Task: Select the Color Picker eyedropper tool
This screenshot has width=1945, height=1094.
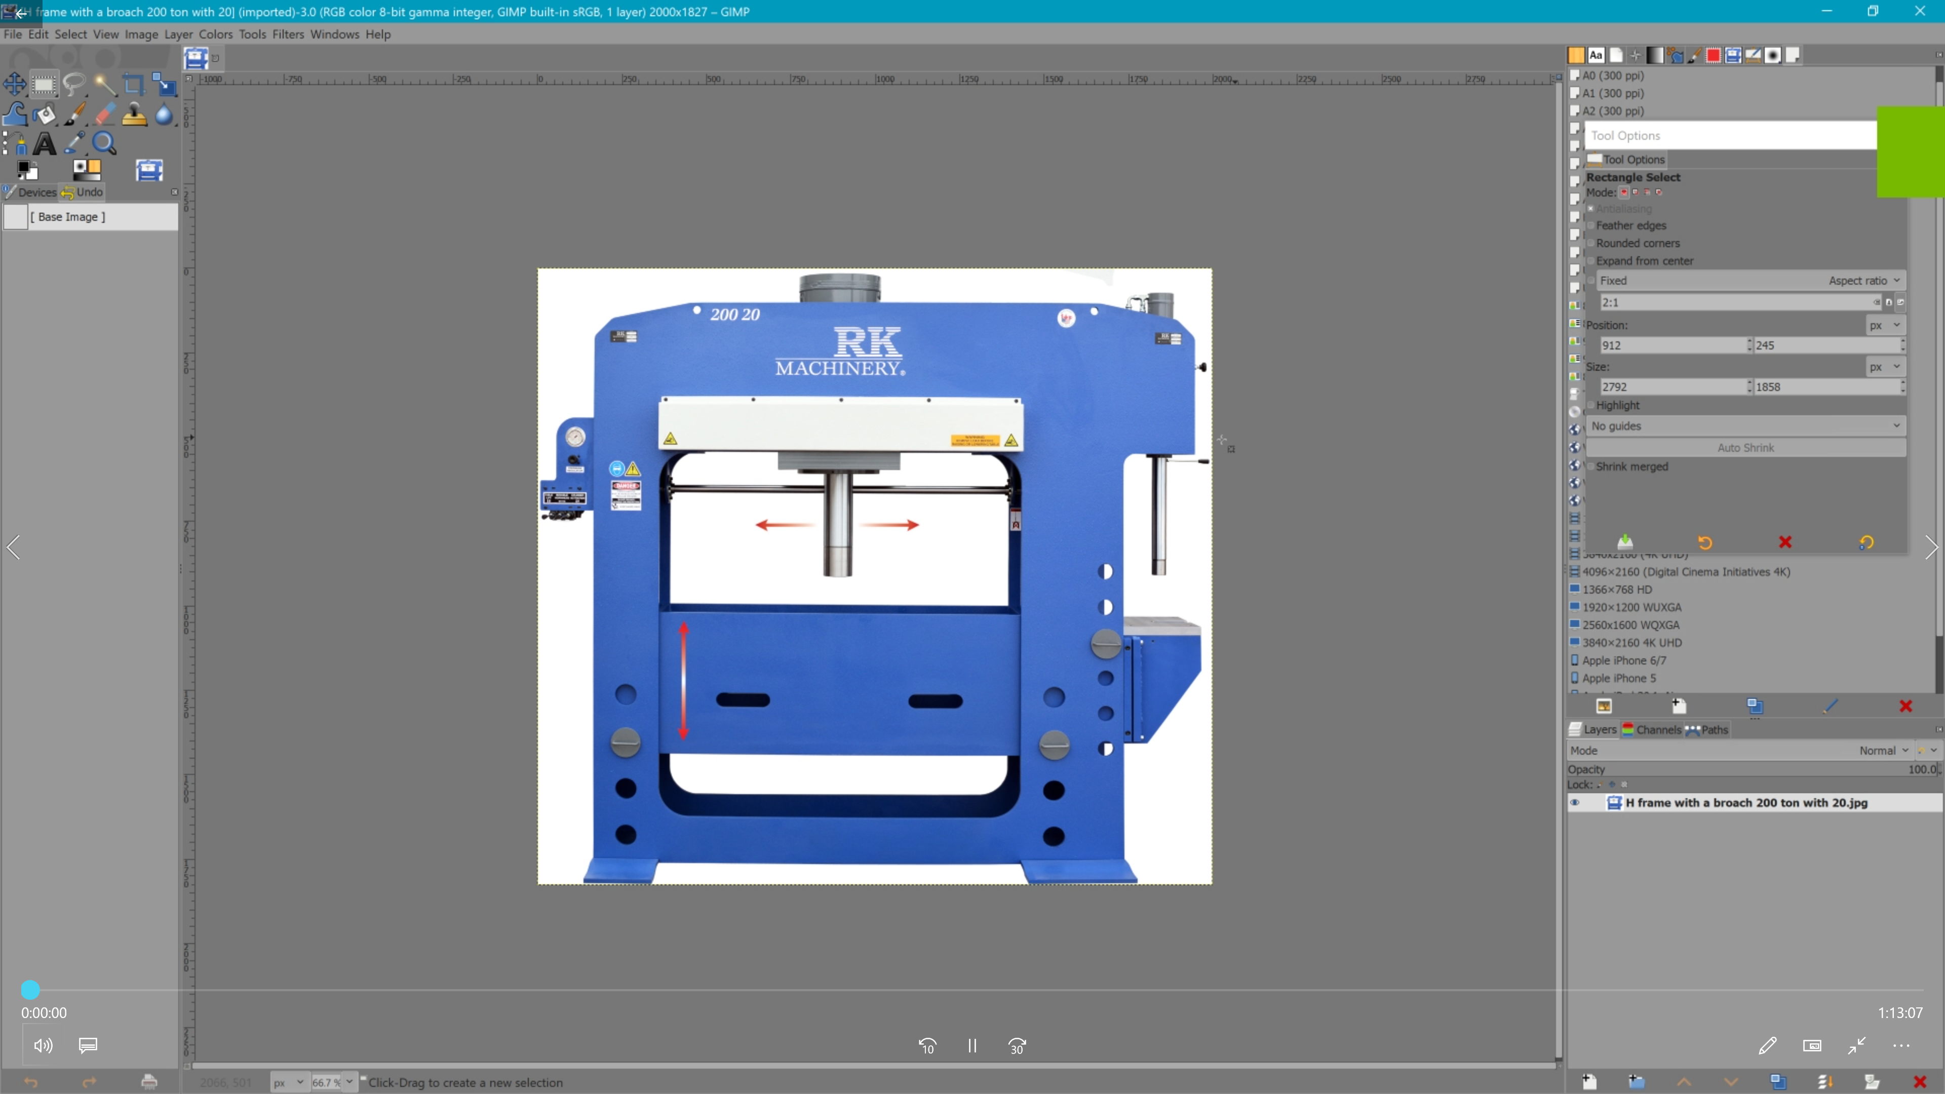Action: point(74,143)
